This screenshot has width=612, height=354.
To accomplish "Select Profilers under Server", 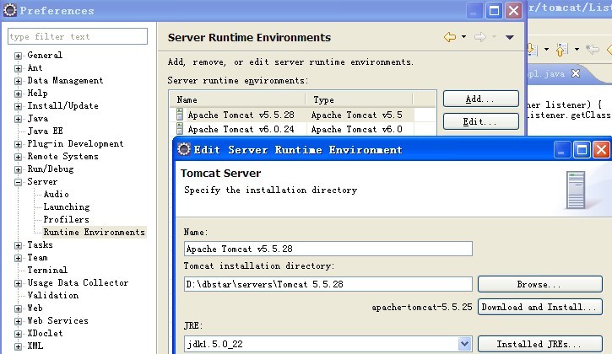I will [x=67, y=219].
